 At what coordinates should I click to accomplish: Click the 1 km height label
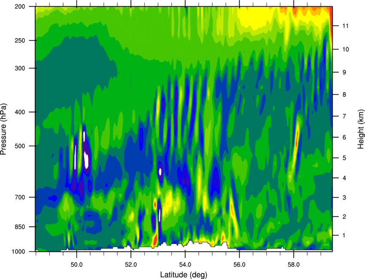tap(344, 236)
